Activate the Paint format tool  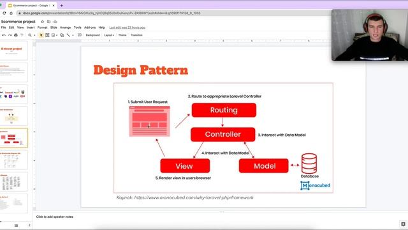tap(22, 35)
